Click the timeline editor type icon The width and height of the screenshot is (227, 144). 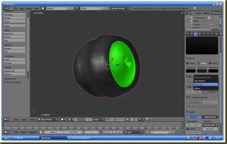pos(6,132)
